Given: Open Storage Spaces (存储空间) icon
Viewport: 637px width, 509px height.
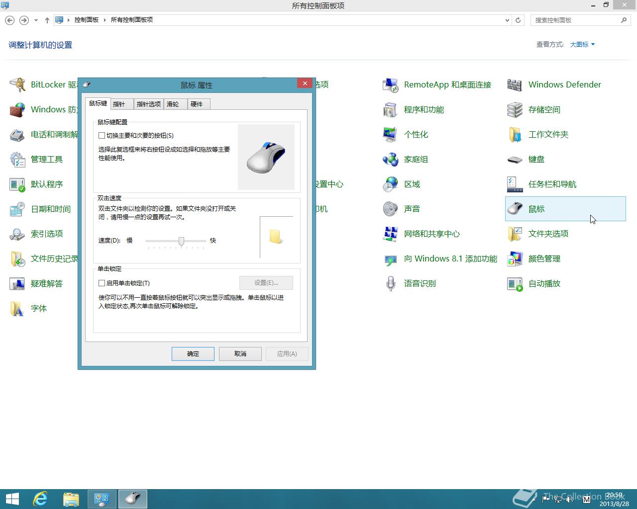Looking at the screenshot, I should pyautogui.click(x=515, y=109).
